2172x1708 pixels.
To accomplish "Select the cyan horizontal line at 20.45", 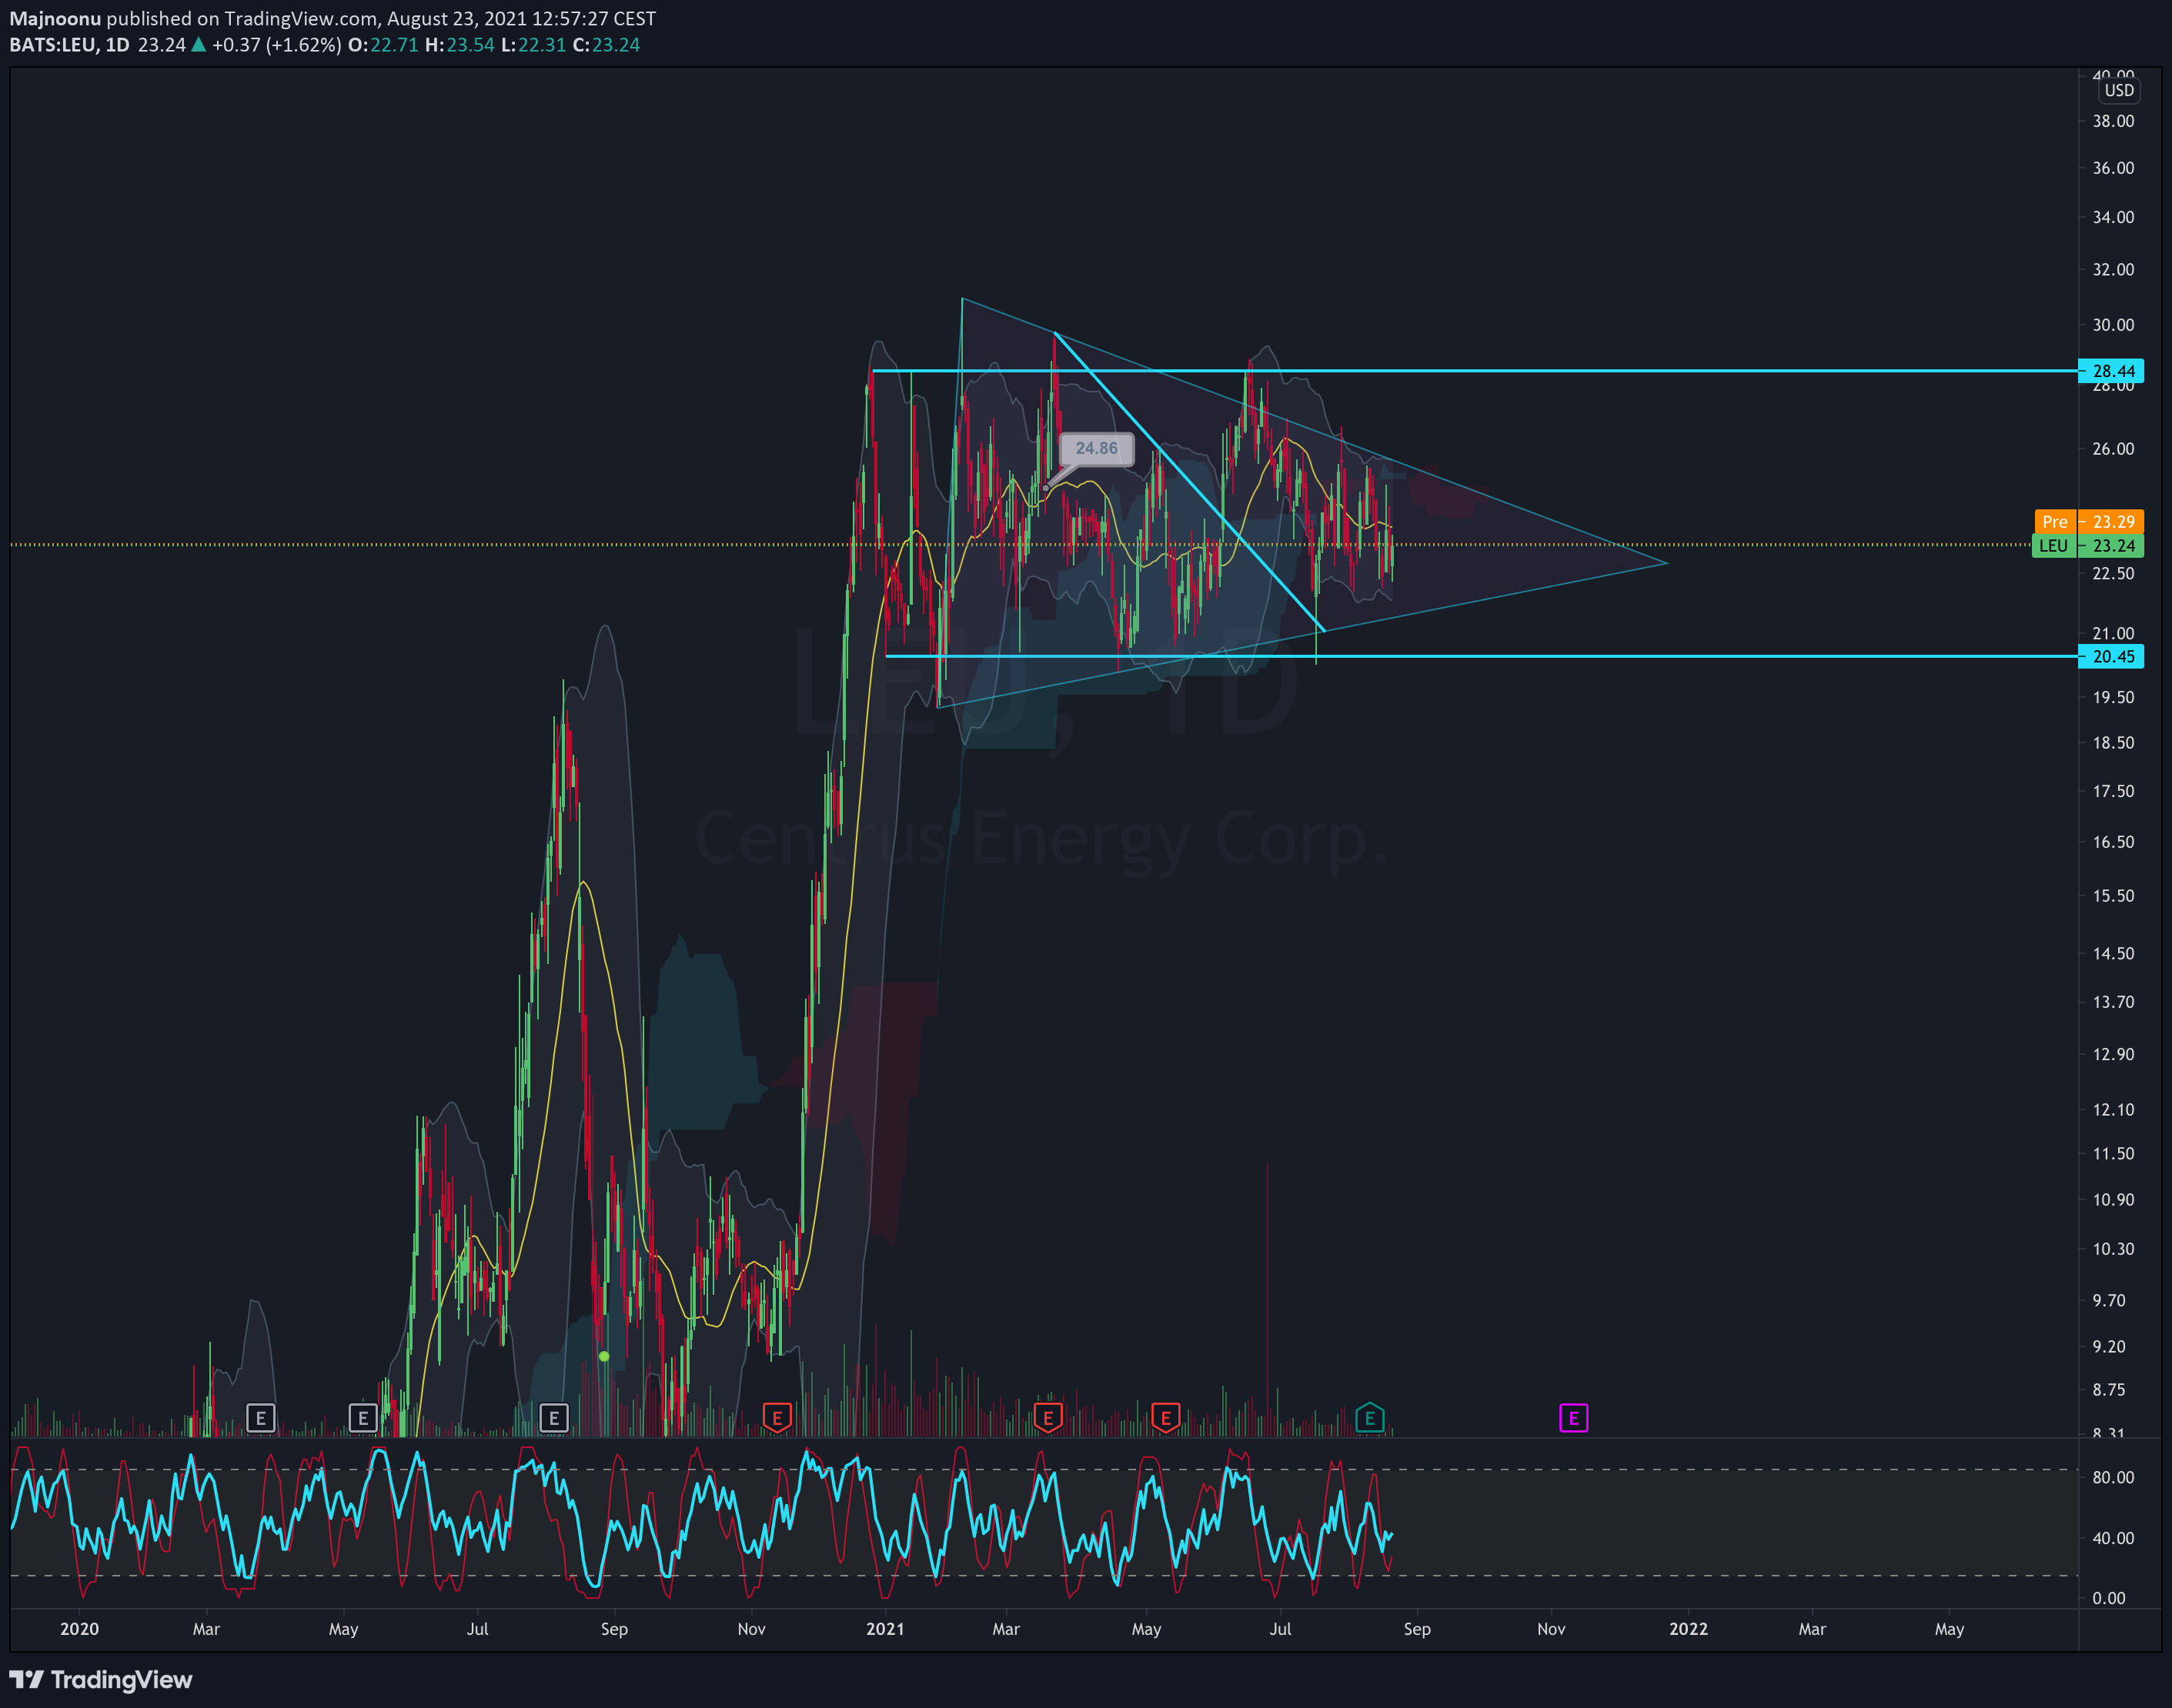I will [1481, 656].
